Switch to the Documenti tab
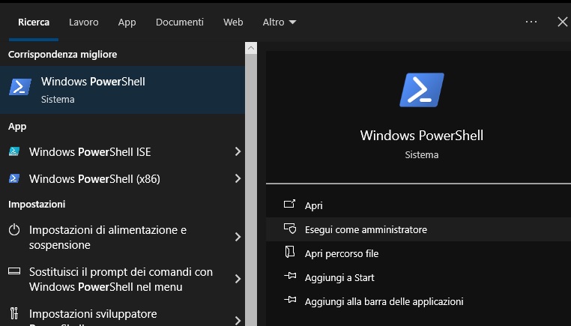 (x=180, y=22)
